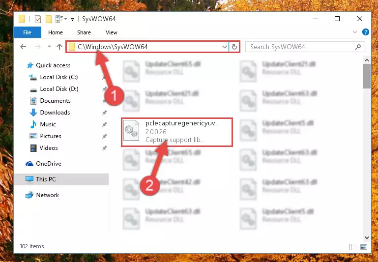Click the Downloads blue arrow icon
The image size is (378, 262).
[x=33, y=113]
